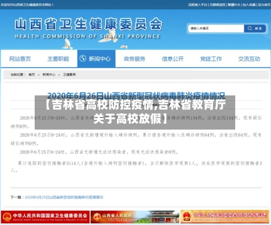The height and width of the screenshot is (225, 271).
Task: Go to 首页 in the breadcrumb
Action: point(31,74)
